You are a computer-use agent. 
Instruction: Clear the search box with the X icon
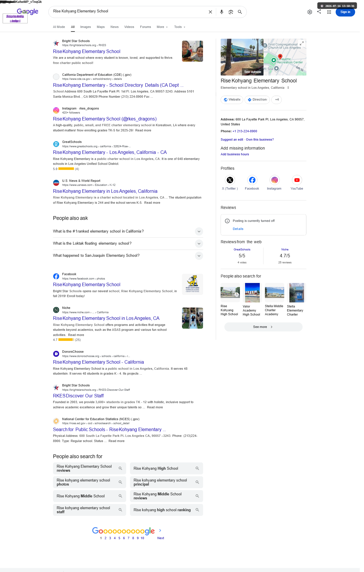click(x=210, y=12)
